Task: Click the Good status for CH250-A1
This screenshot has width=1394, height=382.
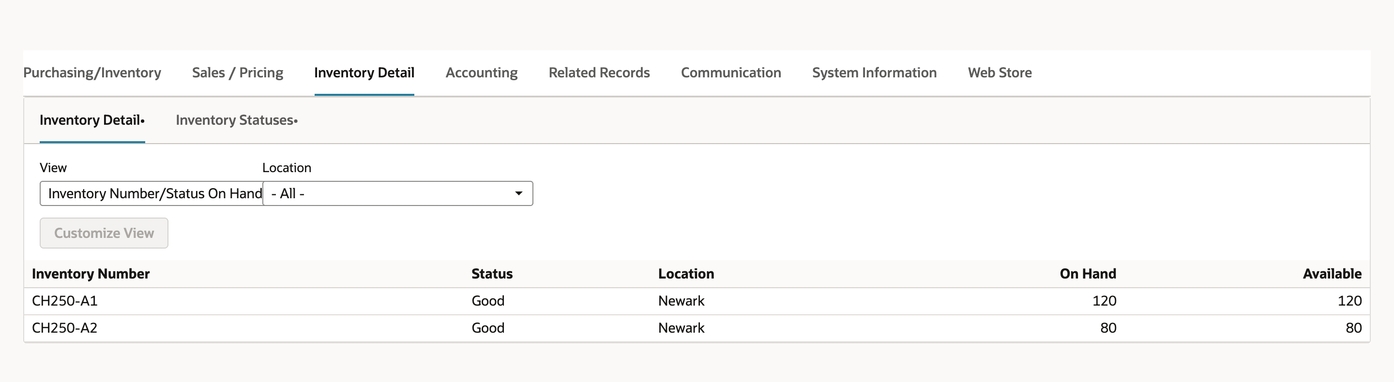Action: pos(488,301)
